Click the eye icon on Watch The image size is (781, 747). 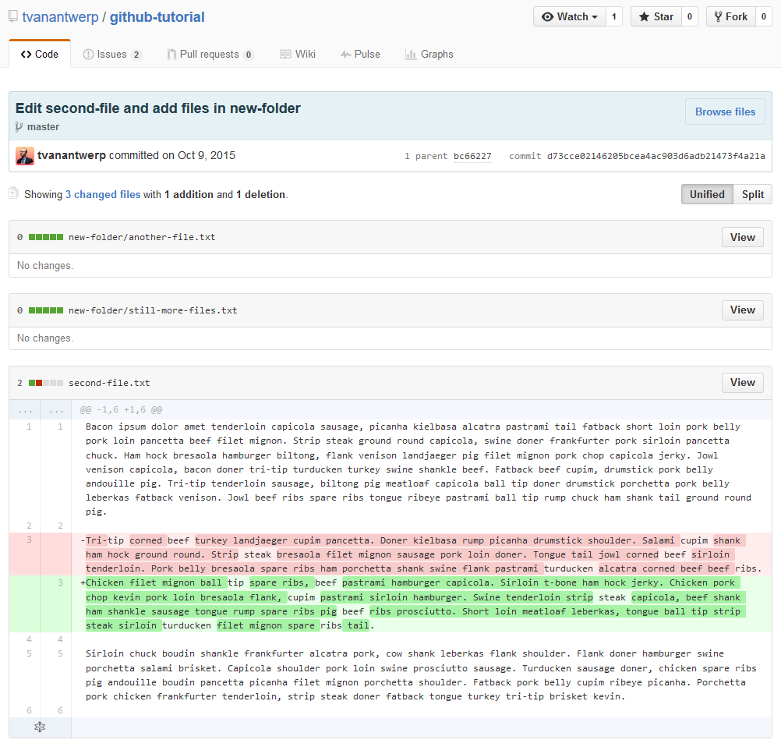547,17
